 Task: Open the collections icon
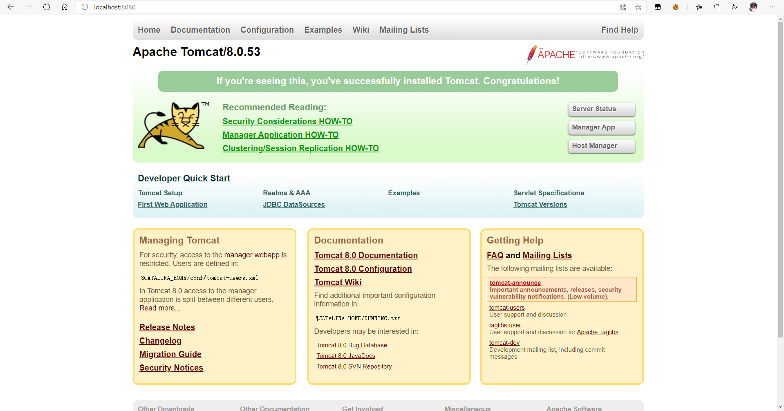click(717, 7)
